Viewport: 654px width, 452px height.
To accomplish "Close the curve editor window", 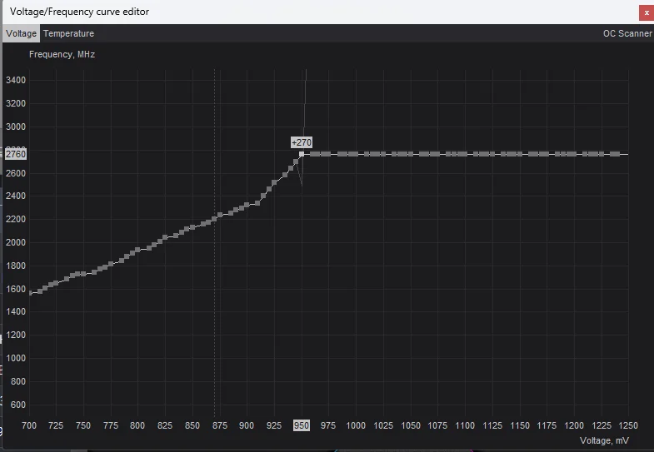I will point(646,12).
